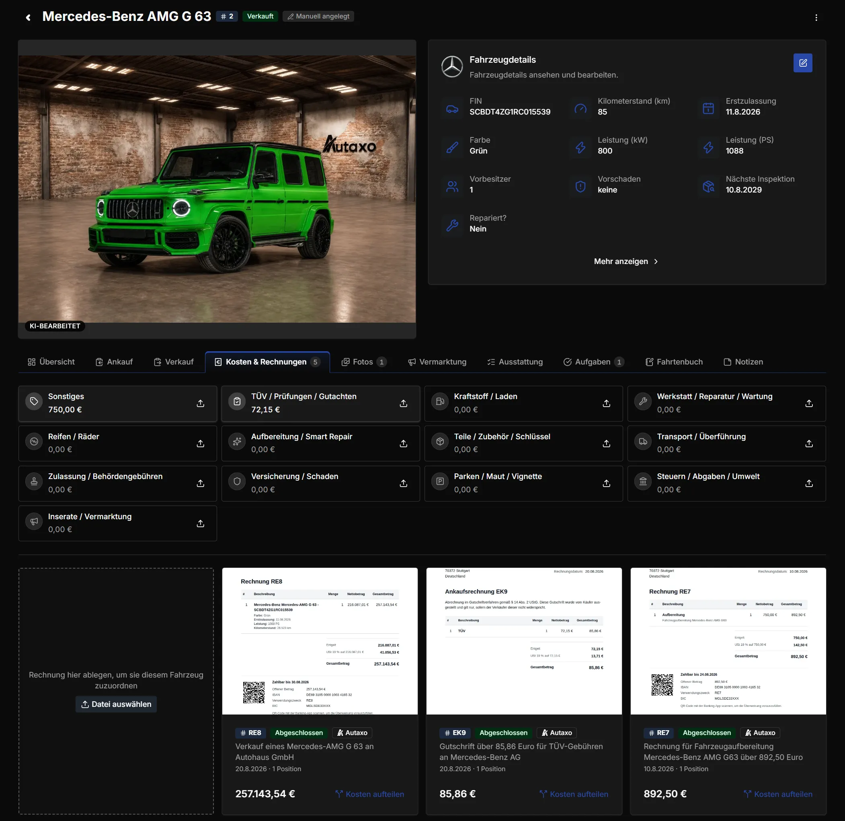
Task: Open the Rechnung RE7 document preview
Action: pyautogui.click(x=728, y=641)
